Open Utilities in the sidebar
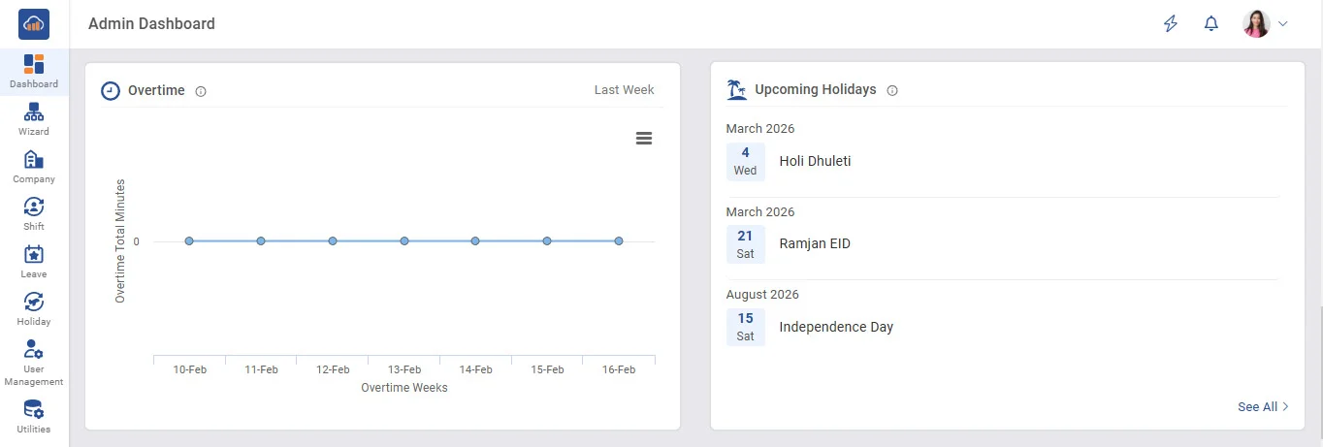The width and height of the screenshot is (1323, 447). (x=34, y=416)
